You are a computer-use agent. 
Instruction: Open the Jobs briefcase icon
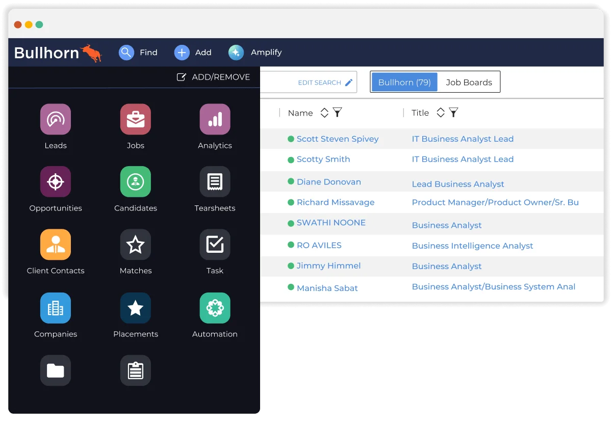pyautogui.click(x=135, y=119)
